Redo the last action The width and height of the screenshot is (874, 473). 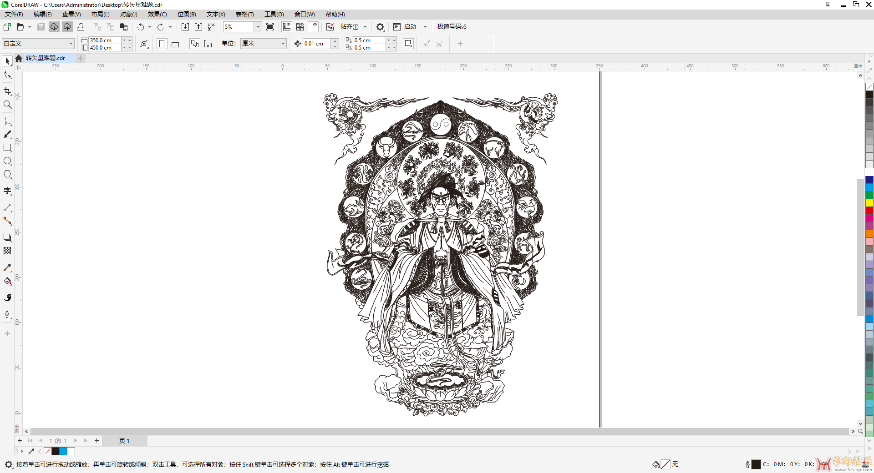[161, 27]
